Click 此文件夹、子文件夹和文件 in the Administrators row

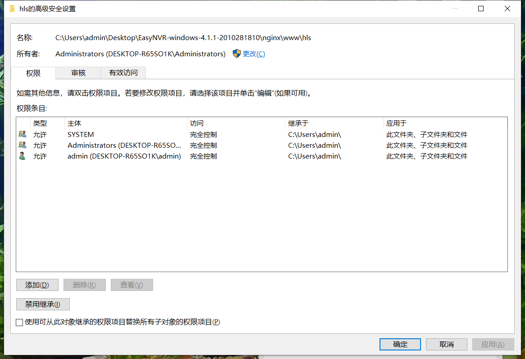(x=426, y=145)
